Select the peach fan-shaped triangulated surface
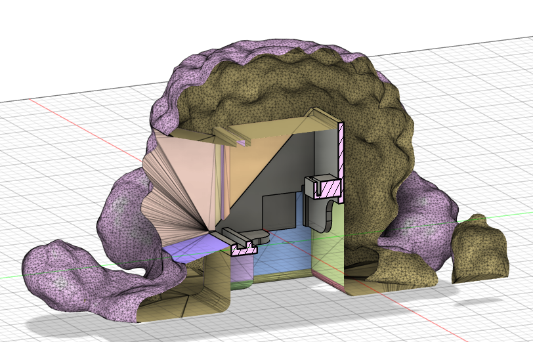The width and height of the screenshot is (533, 342). click(x=181, y=190)
